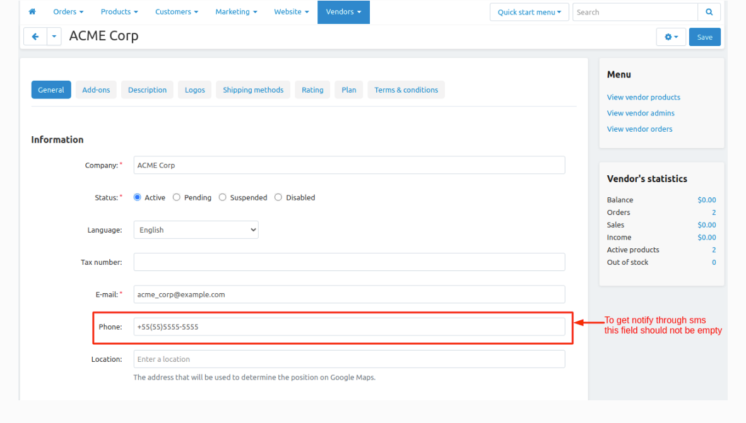
Task: Click the back arrow button
Action: (35, 37)
